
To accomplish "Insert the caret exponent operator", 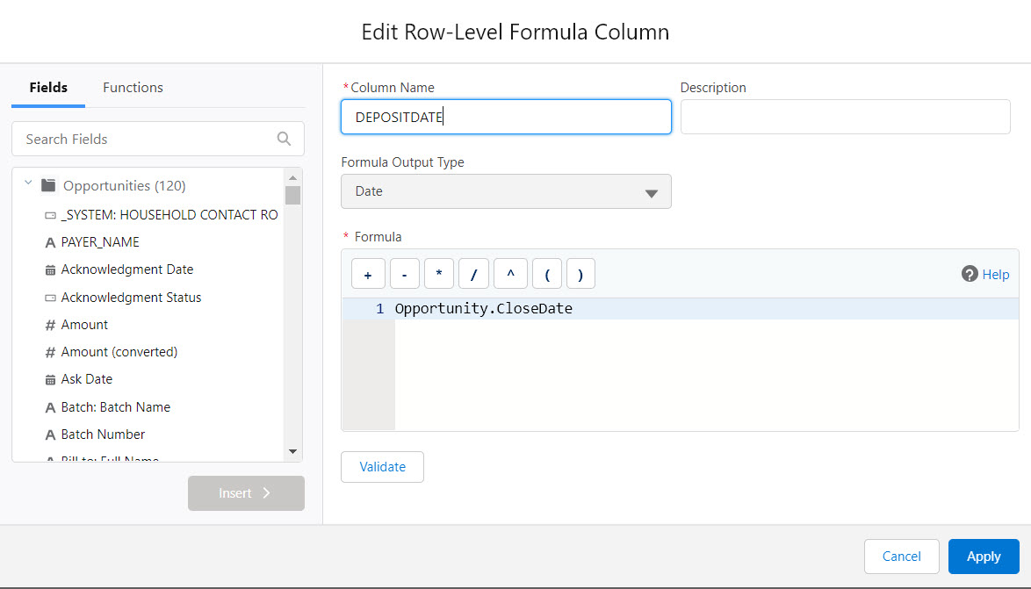I will tap(510, 274).
